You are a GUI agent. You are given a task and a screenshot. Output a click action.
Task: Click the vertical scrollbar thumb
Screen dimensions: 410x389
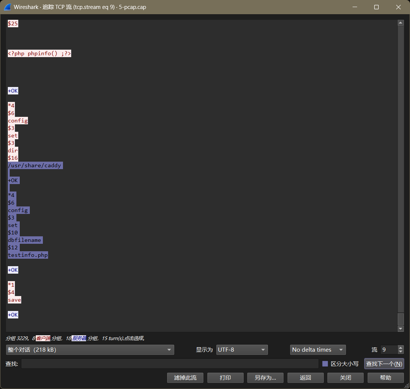[x=400, y=319]
